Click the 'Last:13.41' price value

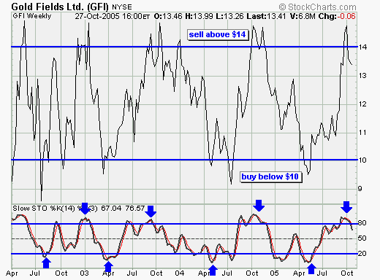pos(266,16)
